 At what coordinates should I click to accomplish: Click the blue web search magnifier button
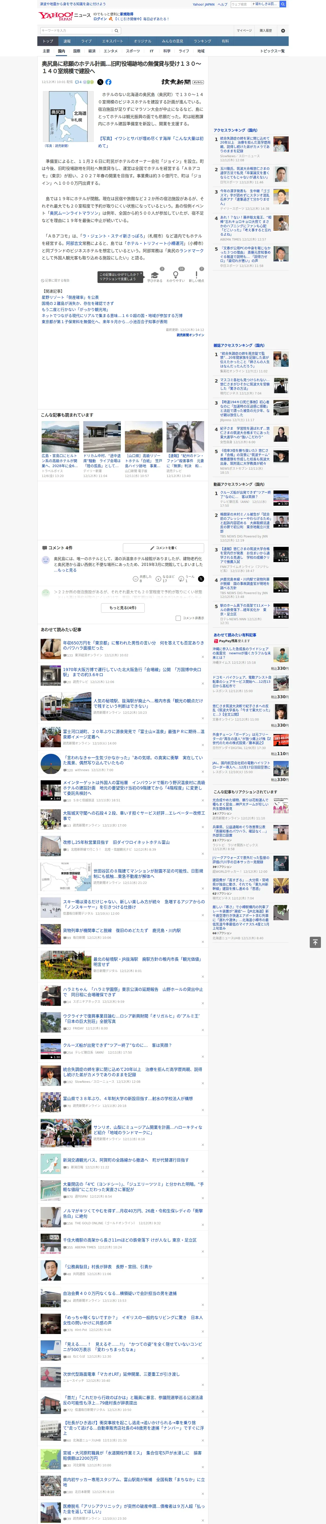pyautogui.click(x=283, y=4)
